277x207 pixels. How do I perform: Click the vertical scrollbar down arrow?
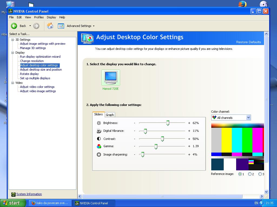coord(266,192)
